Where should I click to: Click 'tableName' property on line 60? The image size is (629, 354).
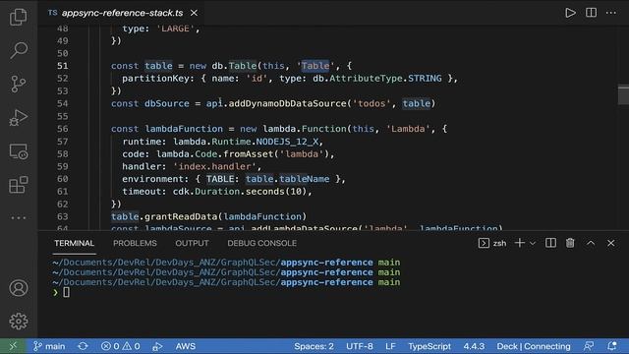click(305, 179)
